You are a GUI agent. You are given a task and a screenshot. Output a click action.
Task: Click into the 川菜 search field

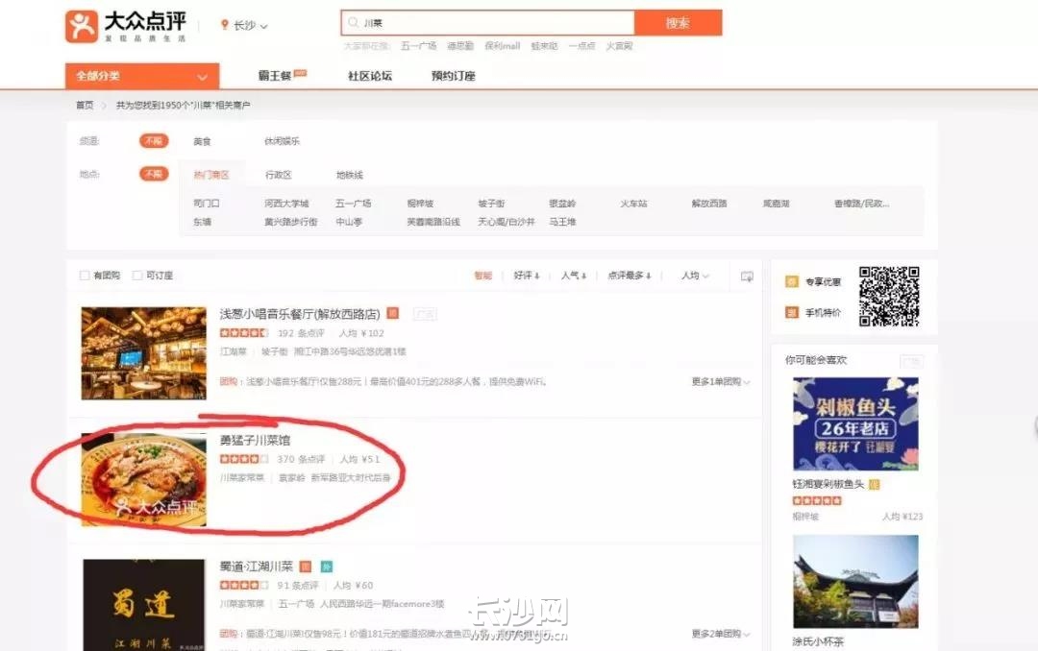(x=488, y=23)
